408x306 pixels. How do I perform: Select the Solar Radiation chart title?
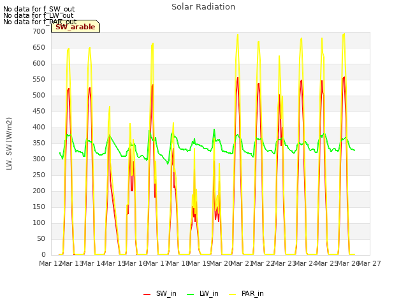[x=203, y=7]
